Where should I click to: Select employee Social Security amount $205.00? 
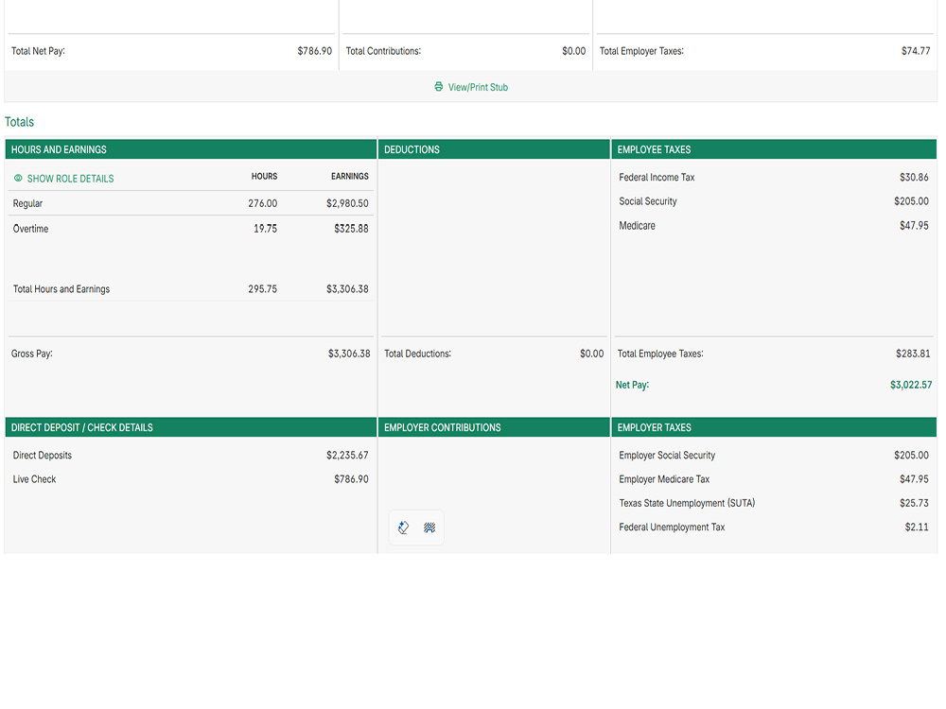coord(912,201)
